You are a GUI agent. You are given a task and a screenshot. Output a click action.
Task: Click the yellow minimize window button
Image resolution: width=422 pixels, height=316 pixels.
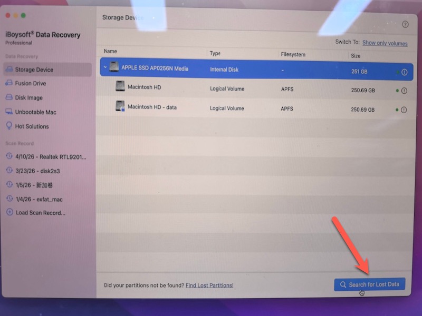point(16,16)
